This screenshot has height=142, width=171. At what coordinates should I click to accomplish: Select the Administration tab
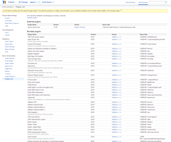(143, 2)
